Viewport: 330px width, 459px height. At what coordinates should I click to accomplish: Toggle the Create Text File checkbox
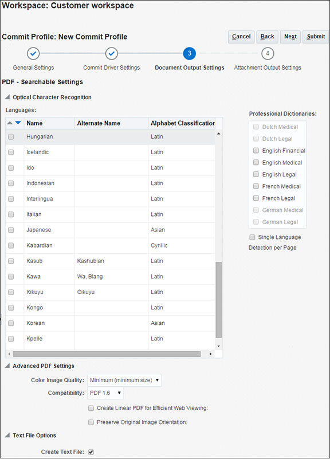point(91,452)
